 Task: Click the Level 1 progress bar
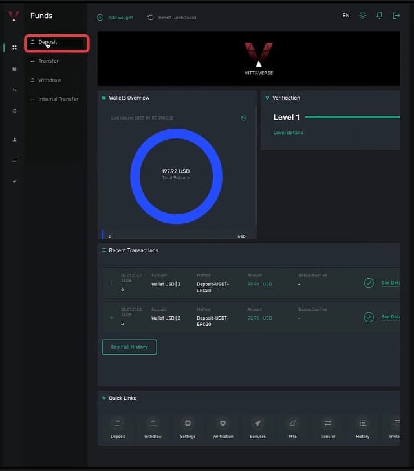(x=353, y=117)
